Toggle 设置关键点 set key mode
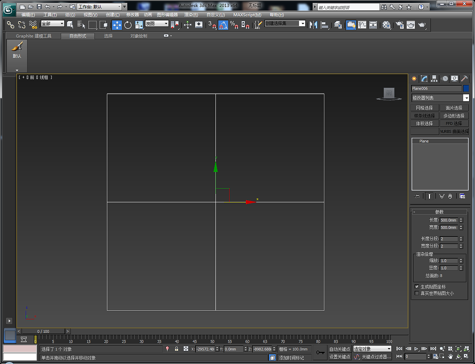The height and width of the screenshot is (364, 475). pos(340,357)
